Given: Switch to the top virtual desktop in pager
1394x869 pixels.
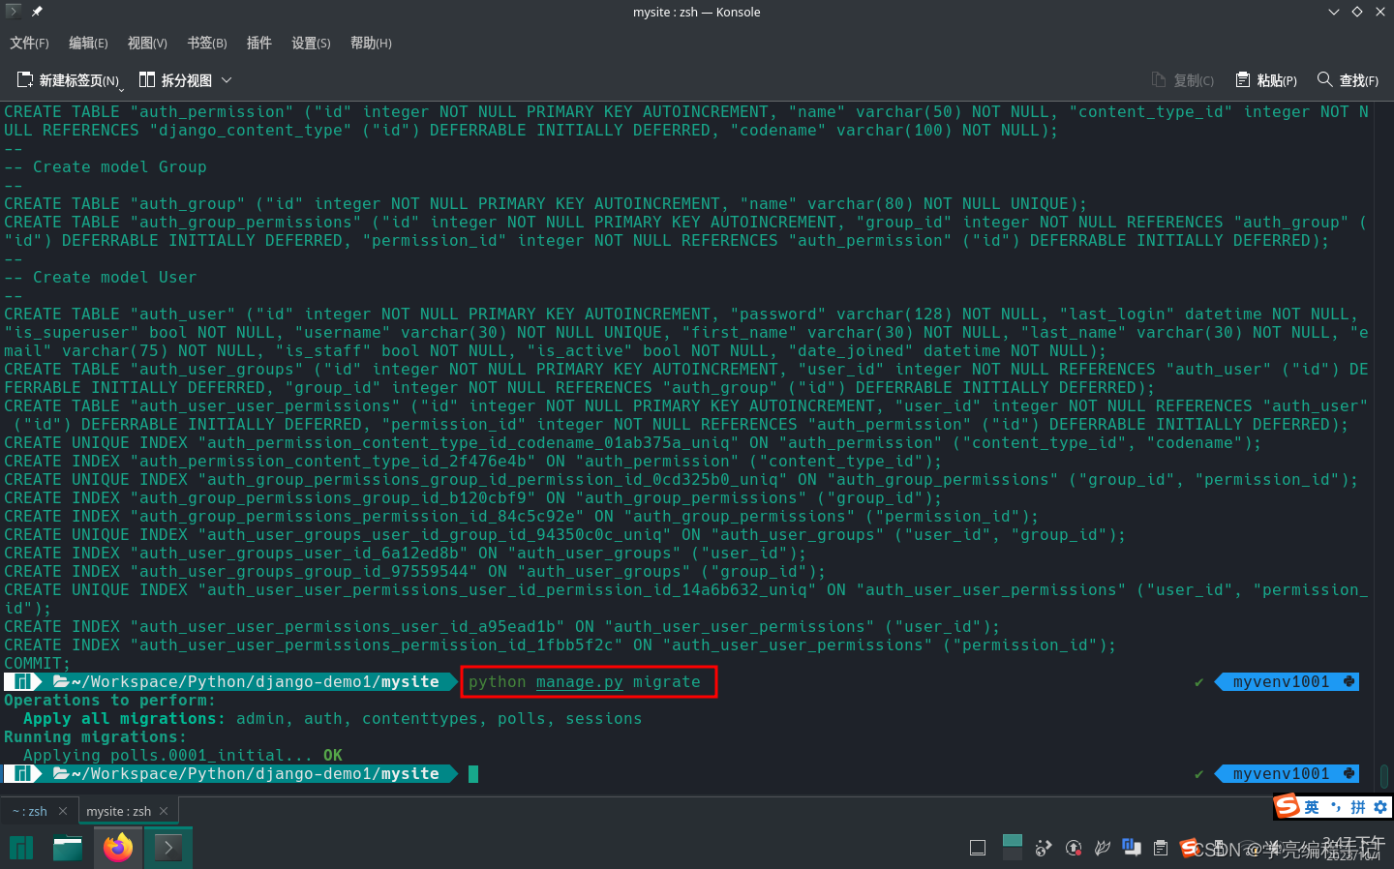Looking at the screenshot, I should pyautogui.click(x=1013, y=841).
